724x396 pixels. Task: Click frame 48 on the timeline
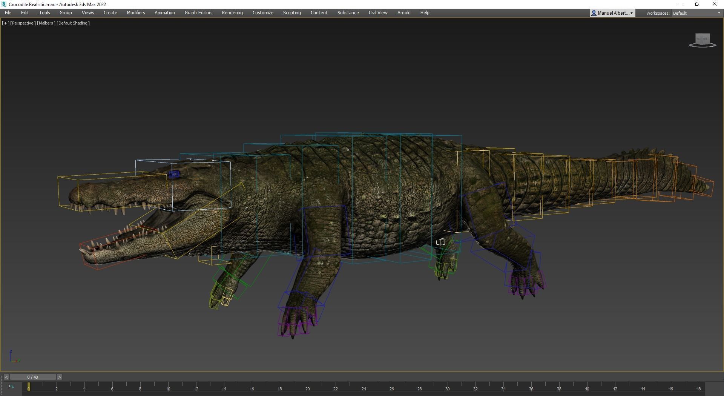pos(698,388)
